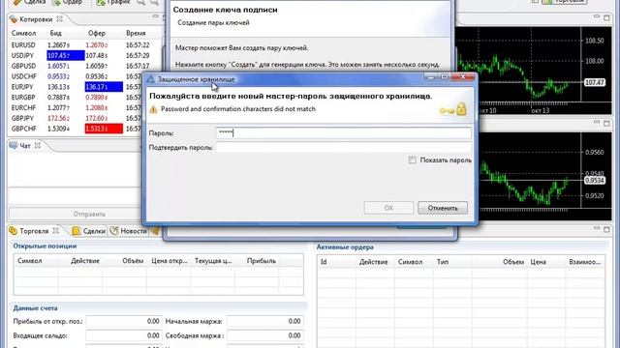The width and height of the screenshot is (620, 348).
Task: Click the Действие column header in open positions
Action: [x=85, y=261]
